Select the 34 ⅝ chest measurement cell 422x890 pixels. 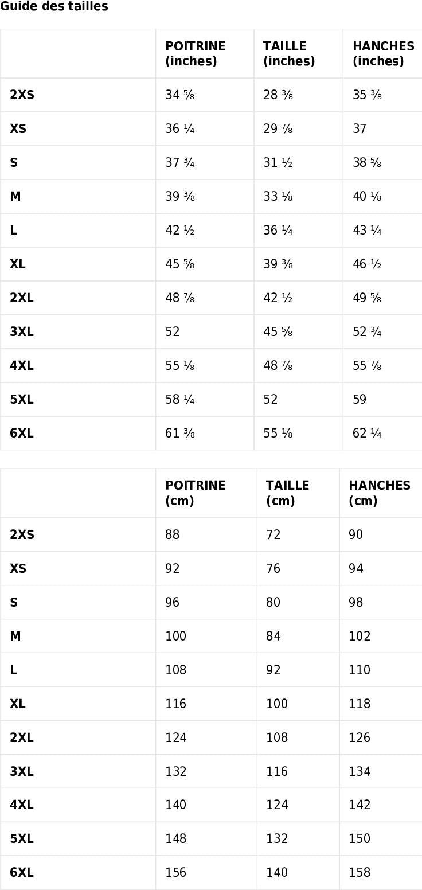(179, 95)
